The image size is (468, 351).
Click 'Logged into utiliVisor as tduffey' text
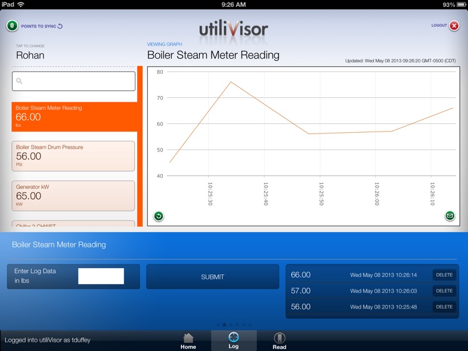(47, 340)
